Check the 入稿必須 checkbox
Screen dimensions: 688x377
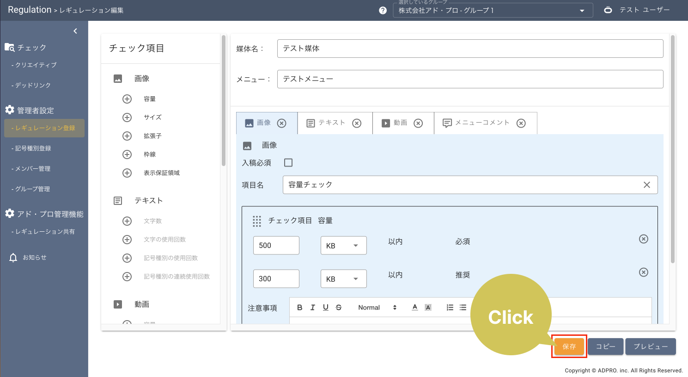point(288,163)
